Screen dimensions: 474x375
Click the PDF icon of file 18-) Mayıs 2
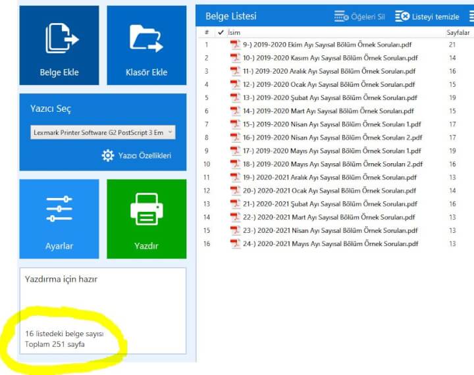[x=235, y=164]
